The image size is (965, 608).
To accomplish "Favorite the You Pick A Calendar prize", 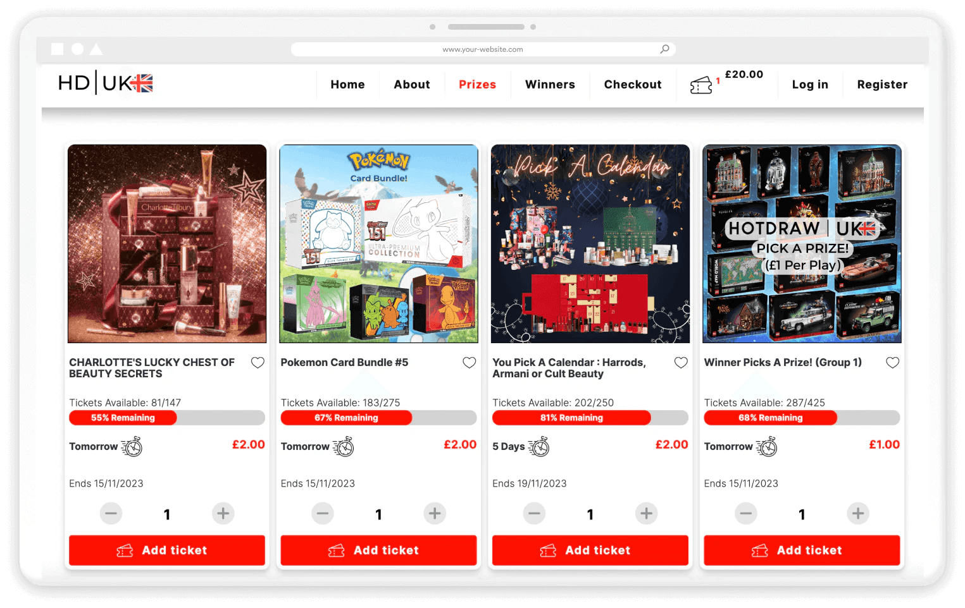I will point(681,363).
